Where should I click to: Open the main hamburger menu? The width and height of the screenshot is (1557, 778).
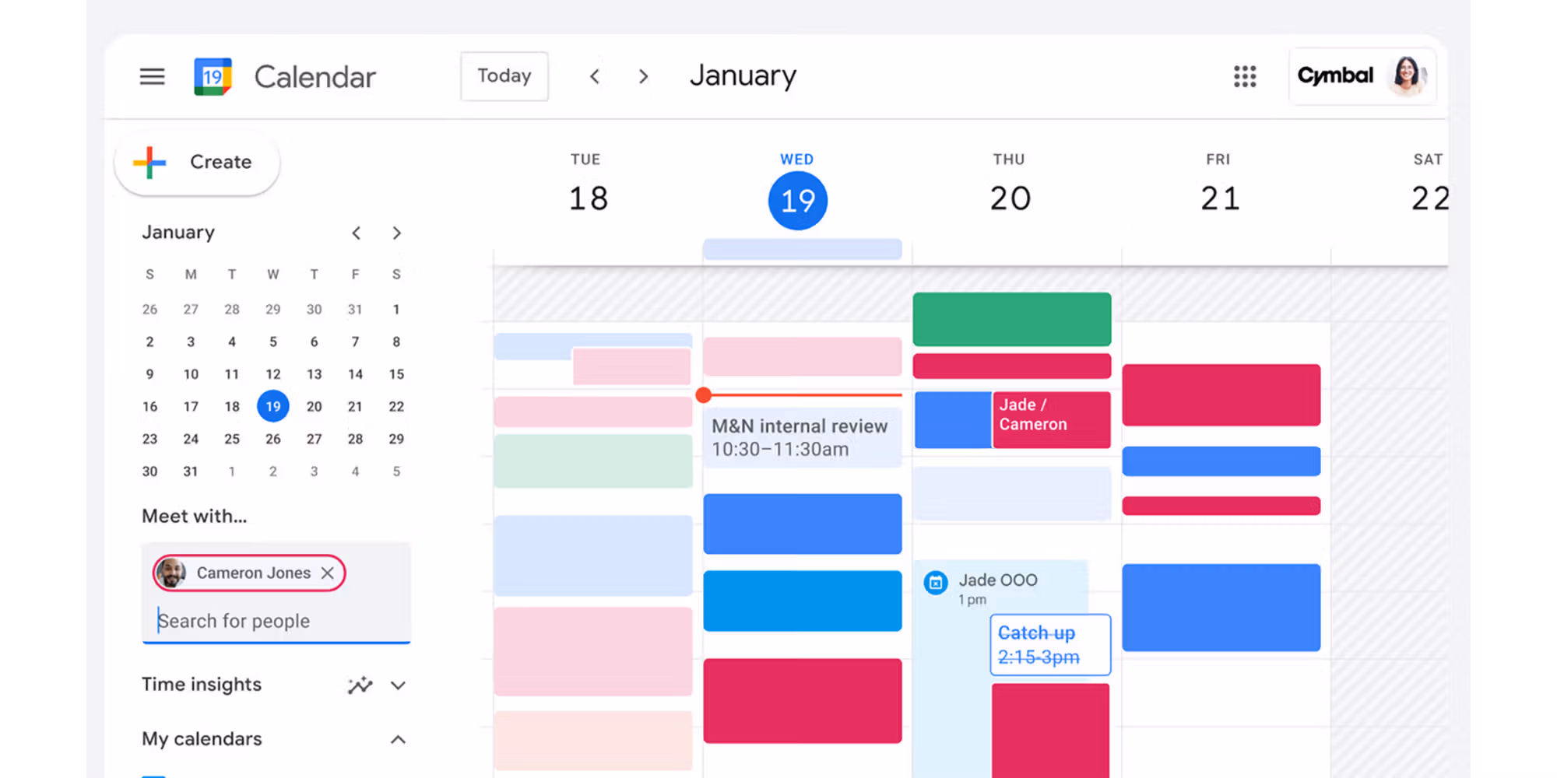pyautogui.click(x=152, y=76)
